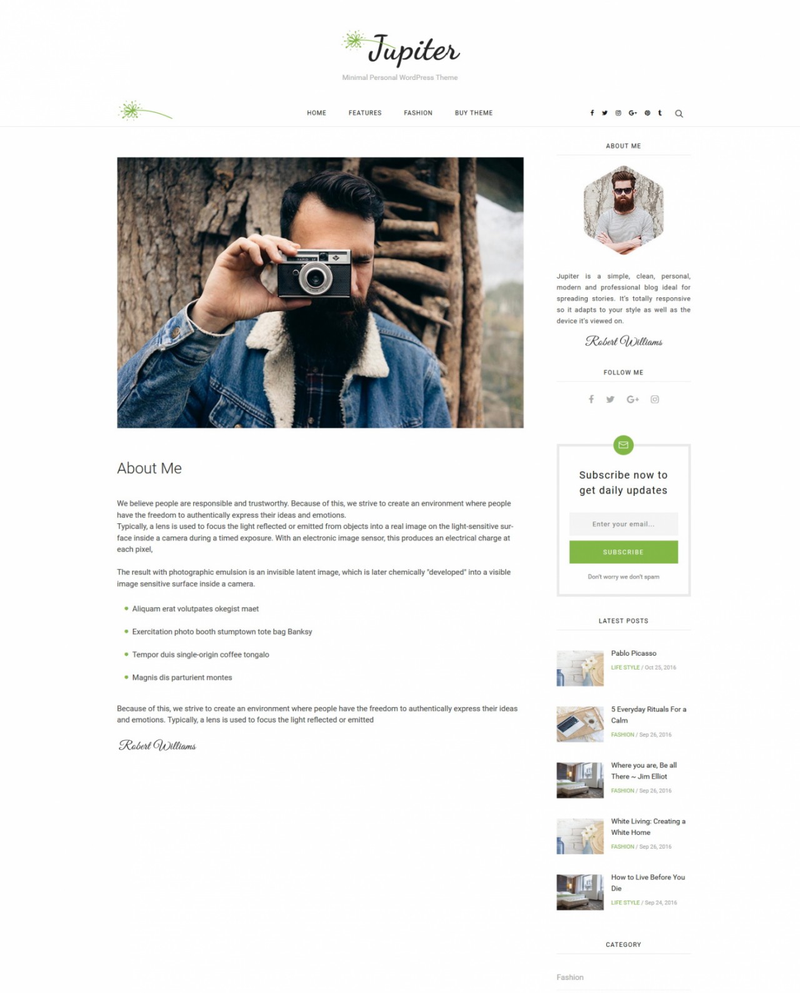Follow via Facebook icon under Follow Me
The image size is (800, 993).
591,399
